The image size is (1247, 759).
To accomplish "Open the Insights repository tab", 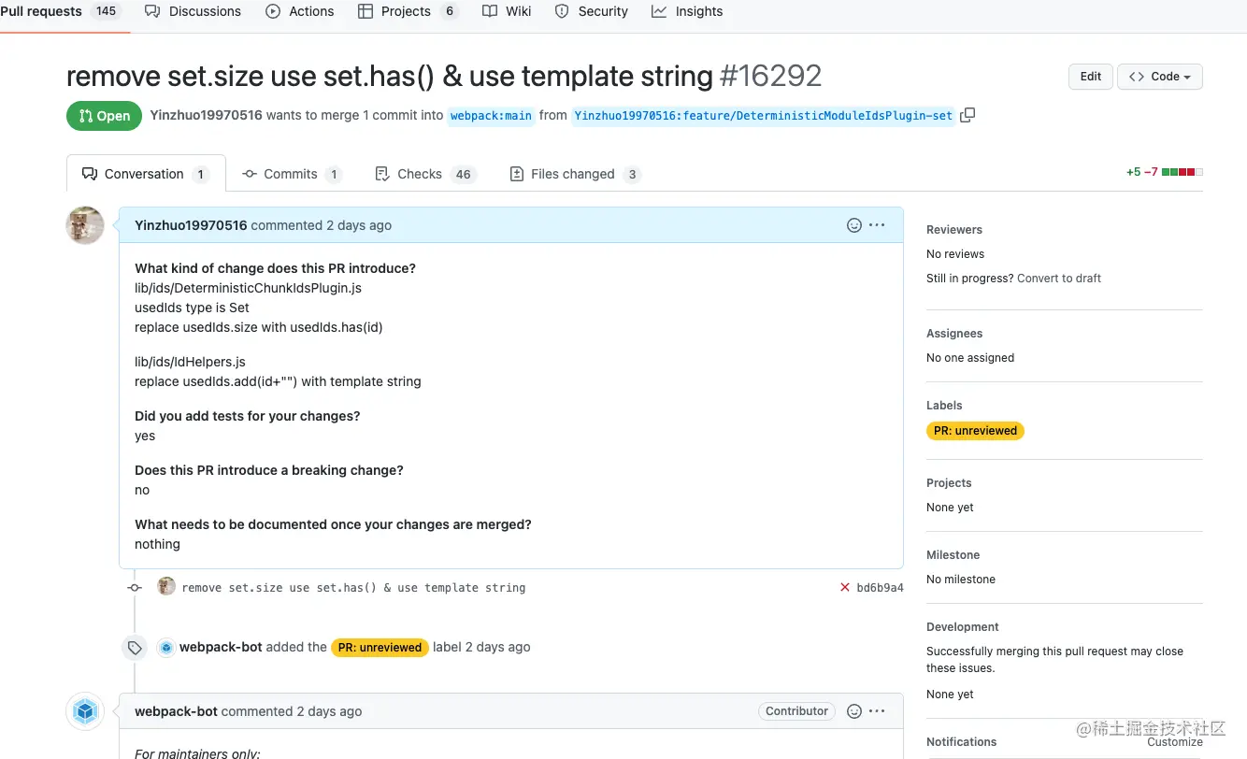I will tap(687, 11).
